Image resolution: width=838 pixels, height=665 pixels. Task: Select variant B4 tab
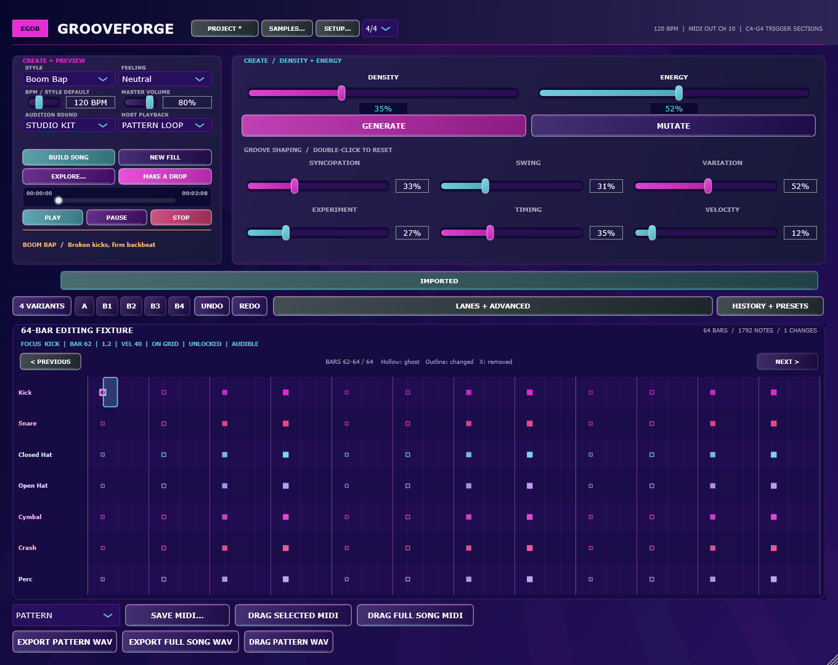point(179,306)
